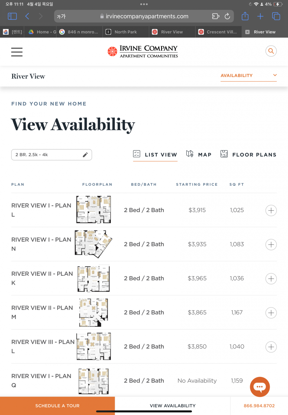This screenshot has width=288, height=415.
Task: Edit the 2 BR. 2.5k - 4k filter
Action: point(52,155)
